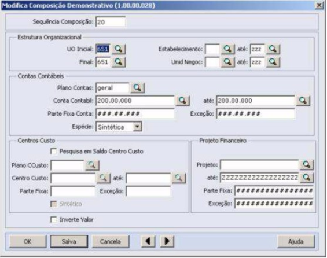This screenshot has width=327, height=258.
Task: Click the Centros Custo Parte Fixa field
Action: pyautogui.click(x=73, y=191)
